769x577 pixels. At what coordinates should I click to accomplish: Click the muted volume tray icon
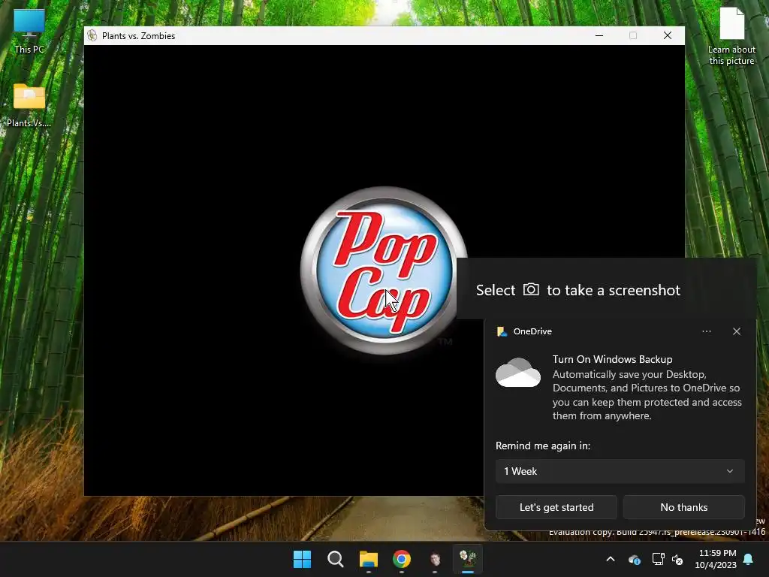pos(677,559)
